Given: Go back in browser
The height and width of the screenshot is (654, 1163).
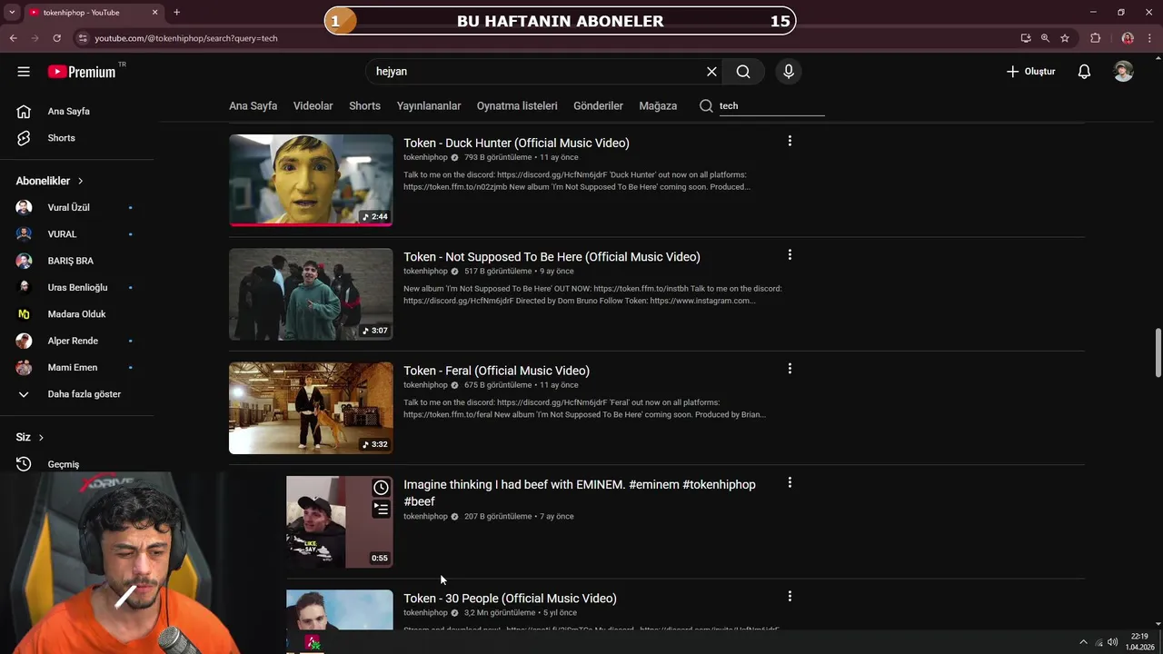Looking at the screenshot, I should pyautogui.click(x=14, y=38).
